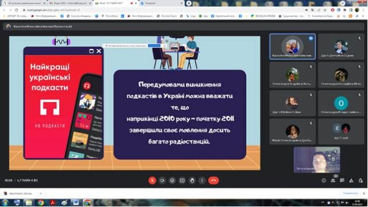Start presenting your screen now
Image resolution: width=368 pixels, height=207 pixels.
(x=182, y=181)
